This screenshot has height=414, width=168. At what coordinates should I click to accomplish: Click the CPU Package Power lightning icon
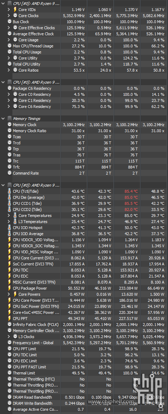(x=10, y=288)
